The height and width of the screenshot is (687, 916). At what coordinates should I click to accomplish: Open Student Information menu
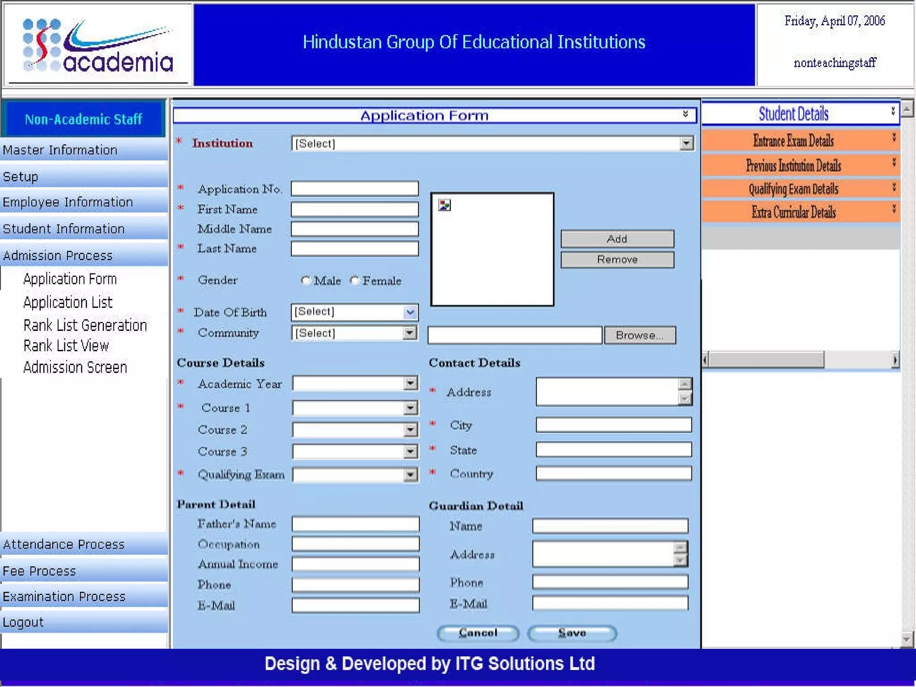(x=64, y=229)
